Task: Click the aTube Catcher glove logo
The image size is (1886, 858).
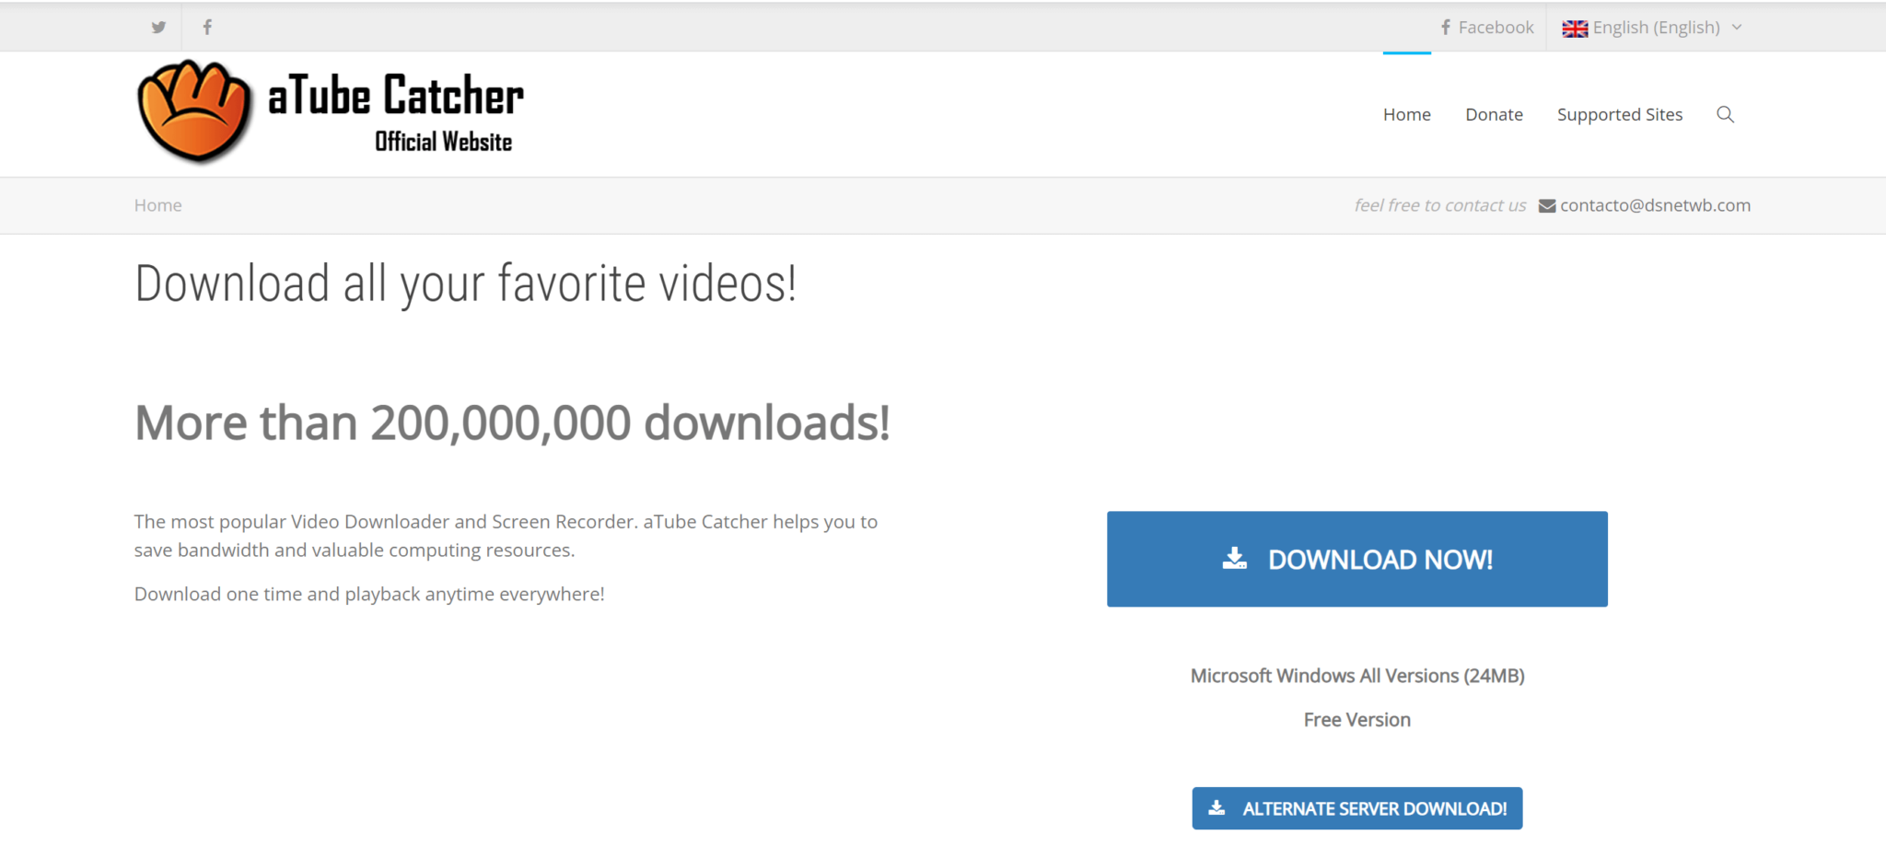Action: coord(194,111)
